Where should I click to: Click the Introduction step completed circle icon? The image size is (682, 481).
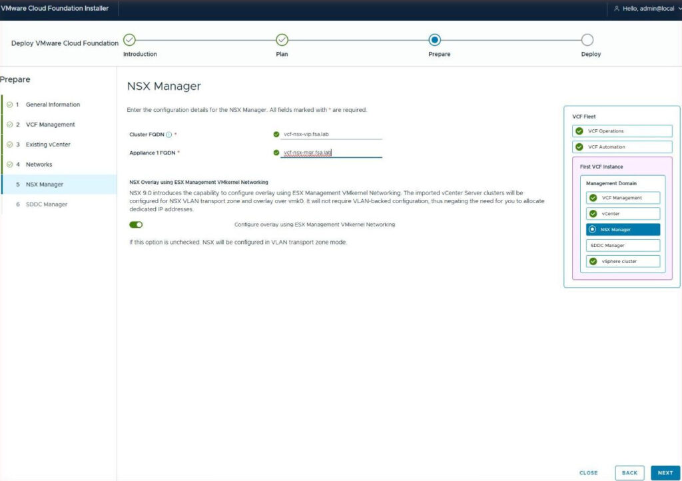[130, 40]
